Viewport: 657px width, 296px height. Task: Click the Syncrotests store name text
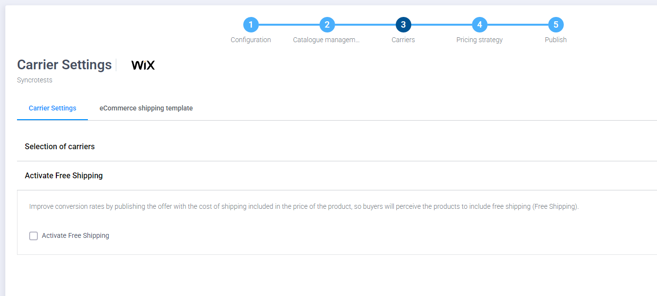[x=34, y=80]
